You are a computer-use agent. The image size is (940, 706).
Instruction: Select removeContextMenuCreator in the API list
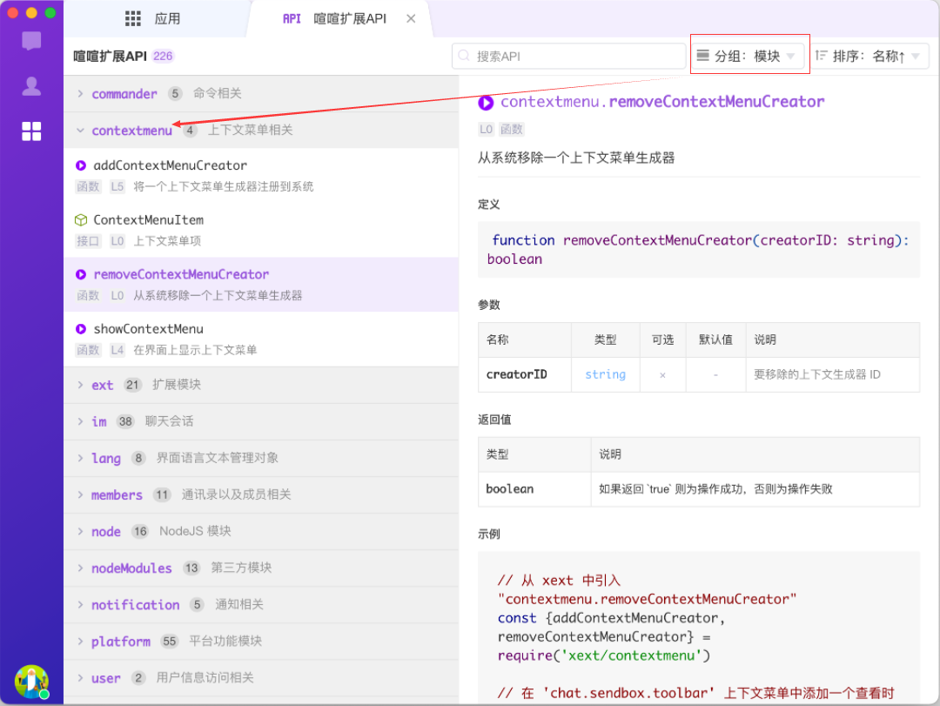(181, 274)
